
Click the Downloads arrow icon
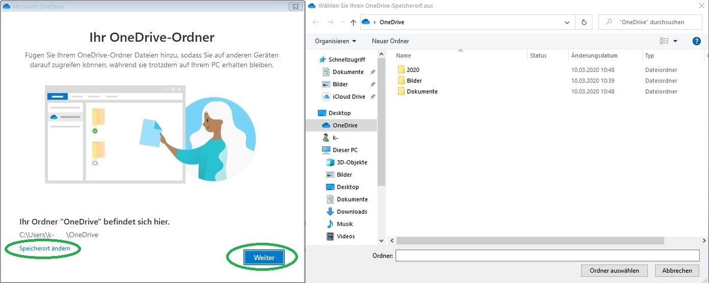pos(330,212)
